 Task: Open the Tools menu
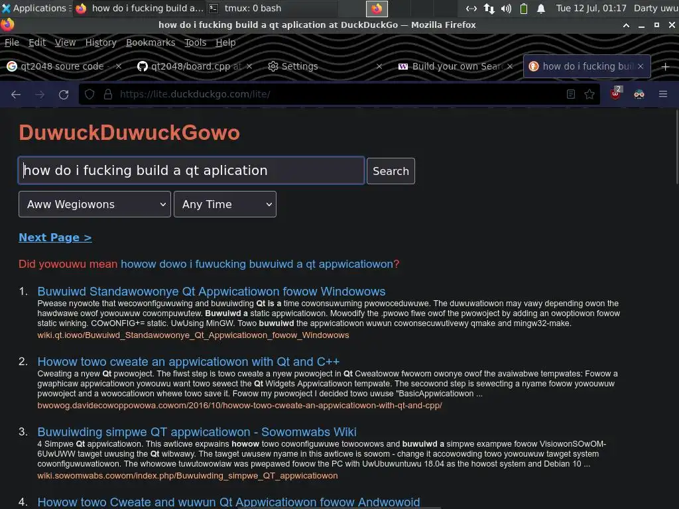[196, 42]
